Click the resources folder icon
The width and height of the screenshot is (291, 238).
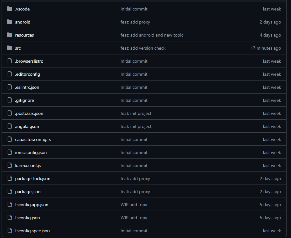tap(10, 35)
